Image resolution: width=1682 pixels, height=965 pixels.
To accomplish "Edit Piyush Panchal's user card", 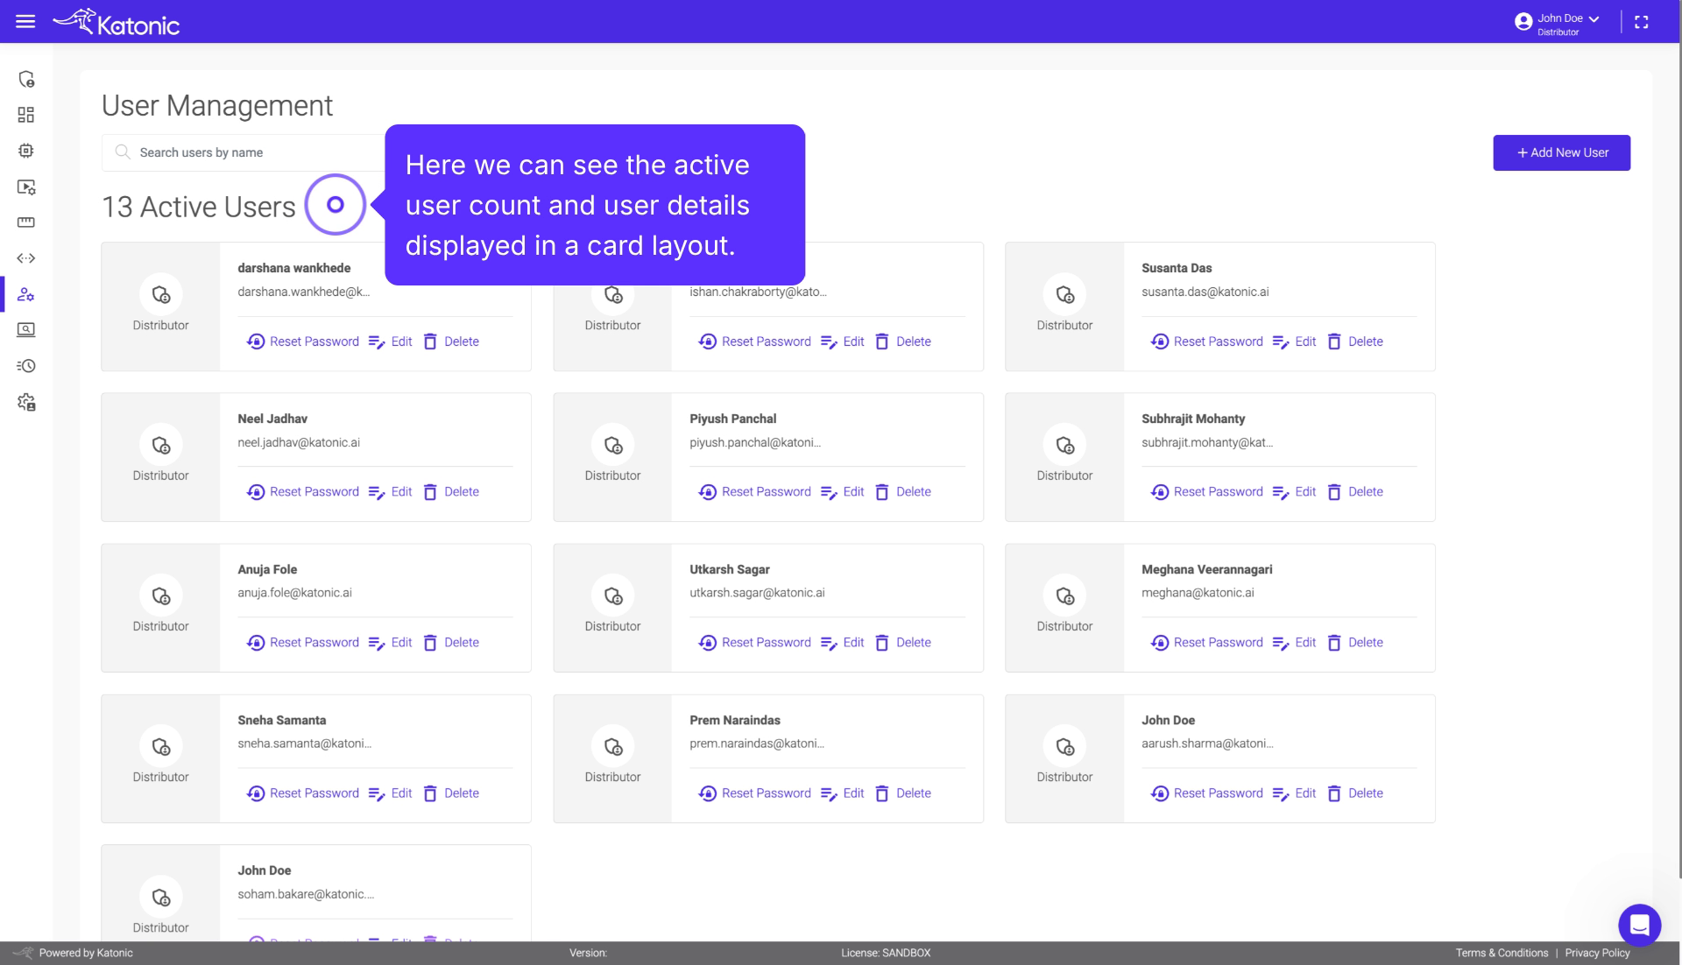I will coord(843,492).
